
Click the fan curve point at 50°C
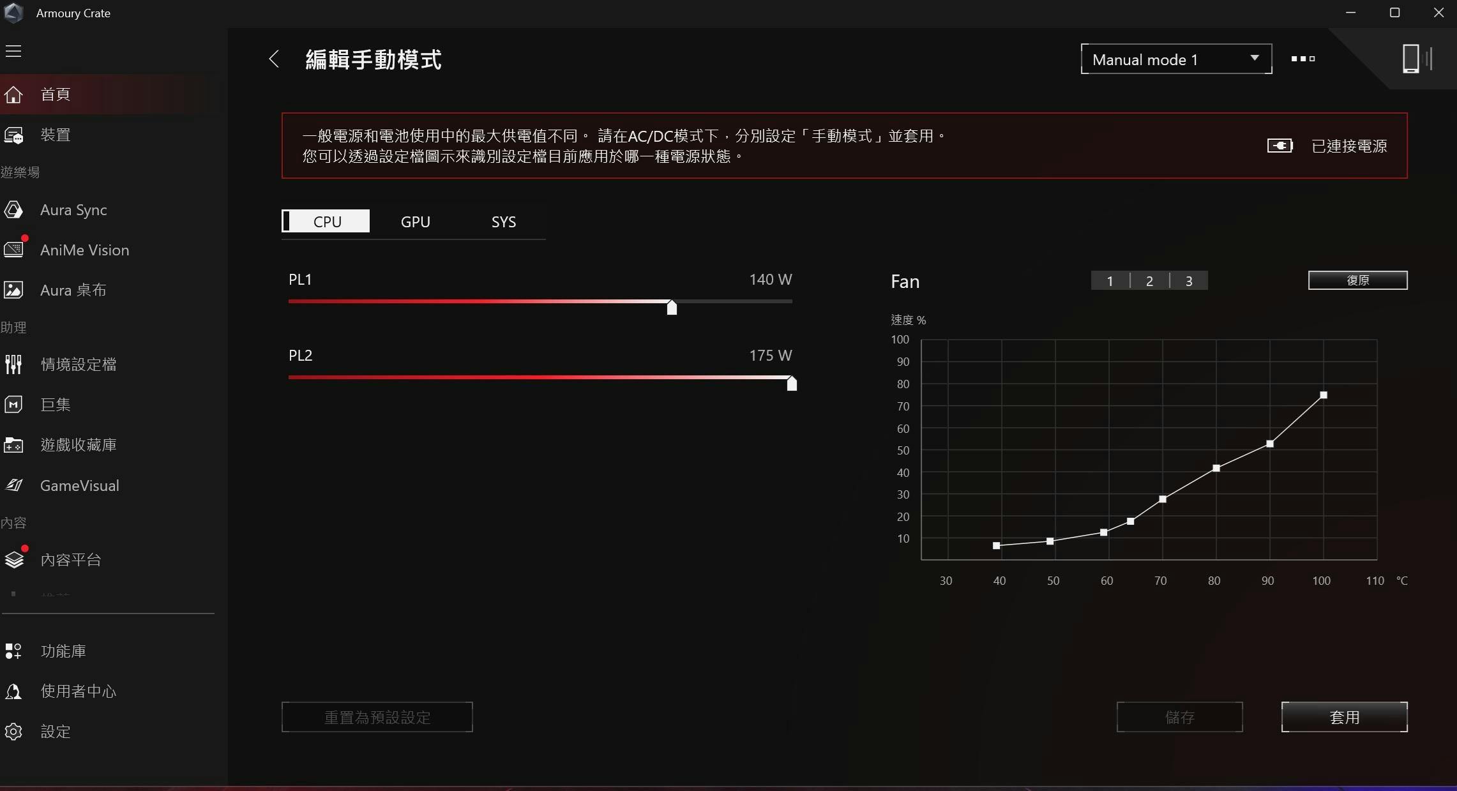coord(1050,541)
